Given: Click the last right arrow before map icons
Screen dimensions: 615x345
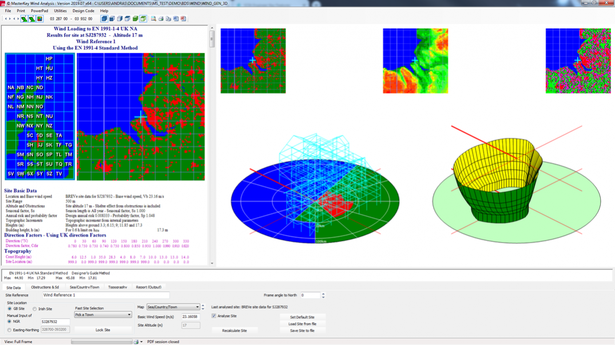Looking at the screenshot, I should coord(18,18).
